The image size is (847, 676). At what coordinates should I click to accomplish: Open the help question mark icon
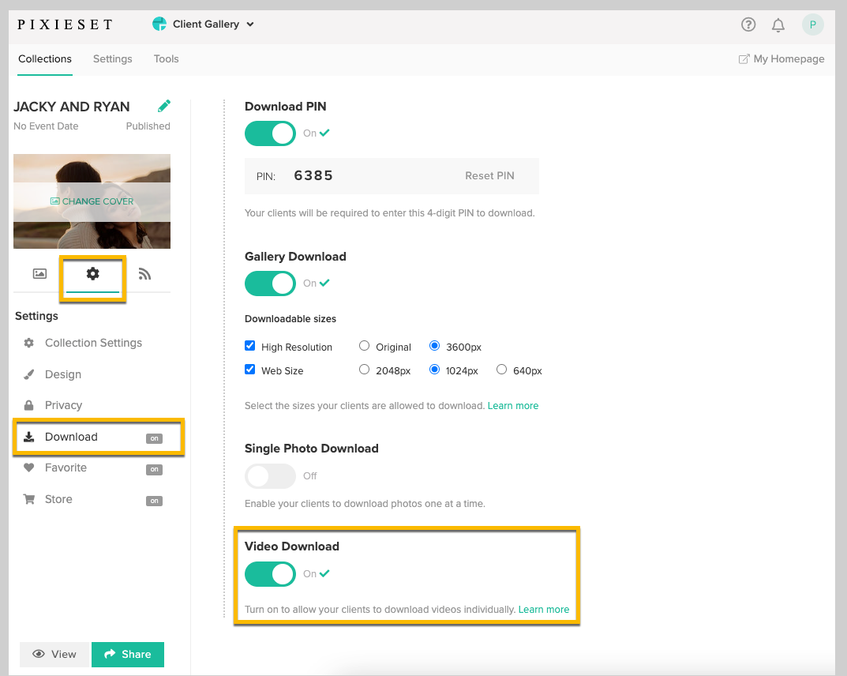(x=748, y=24)
